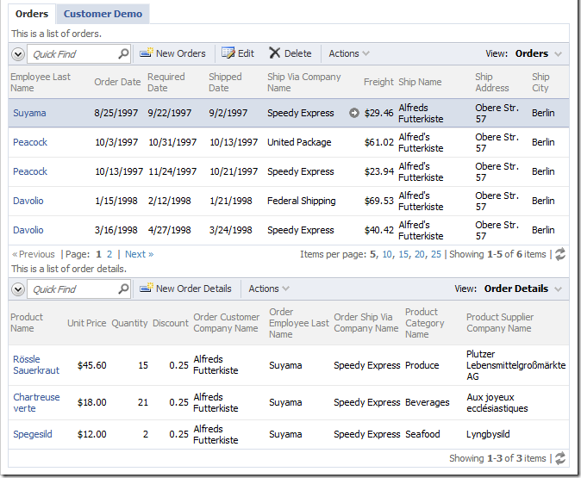Click the Edit pencil icon in toolbar
This screenshot has height=478, width=581.
228,53
